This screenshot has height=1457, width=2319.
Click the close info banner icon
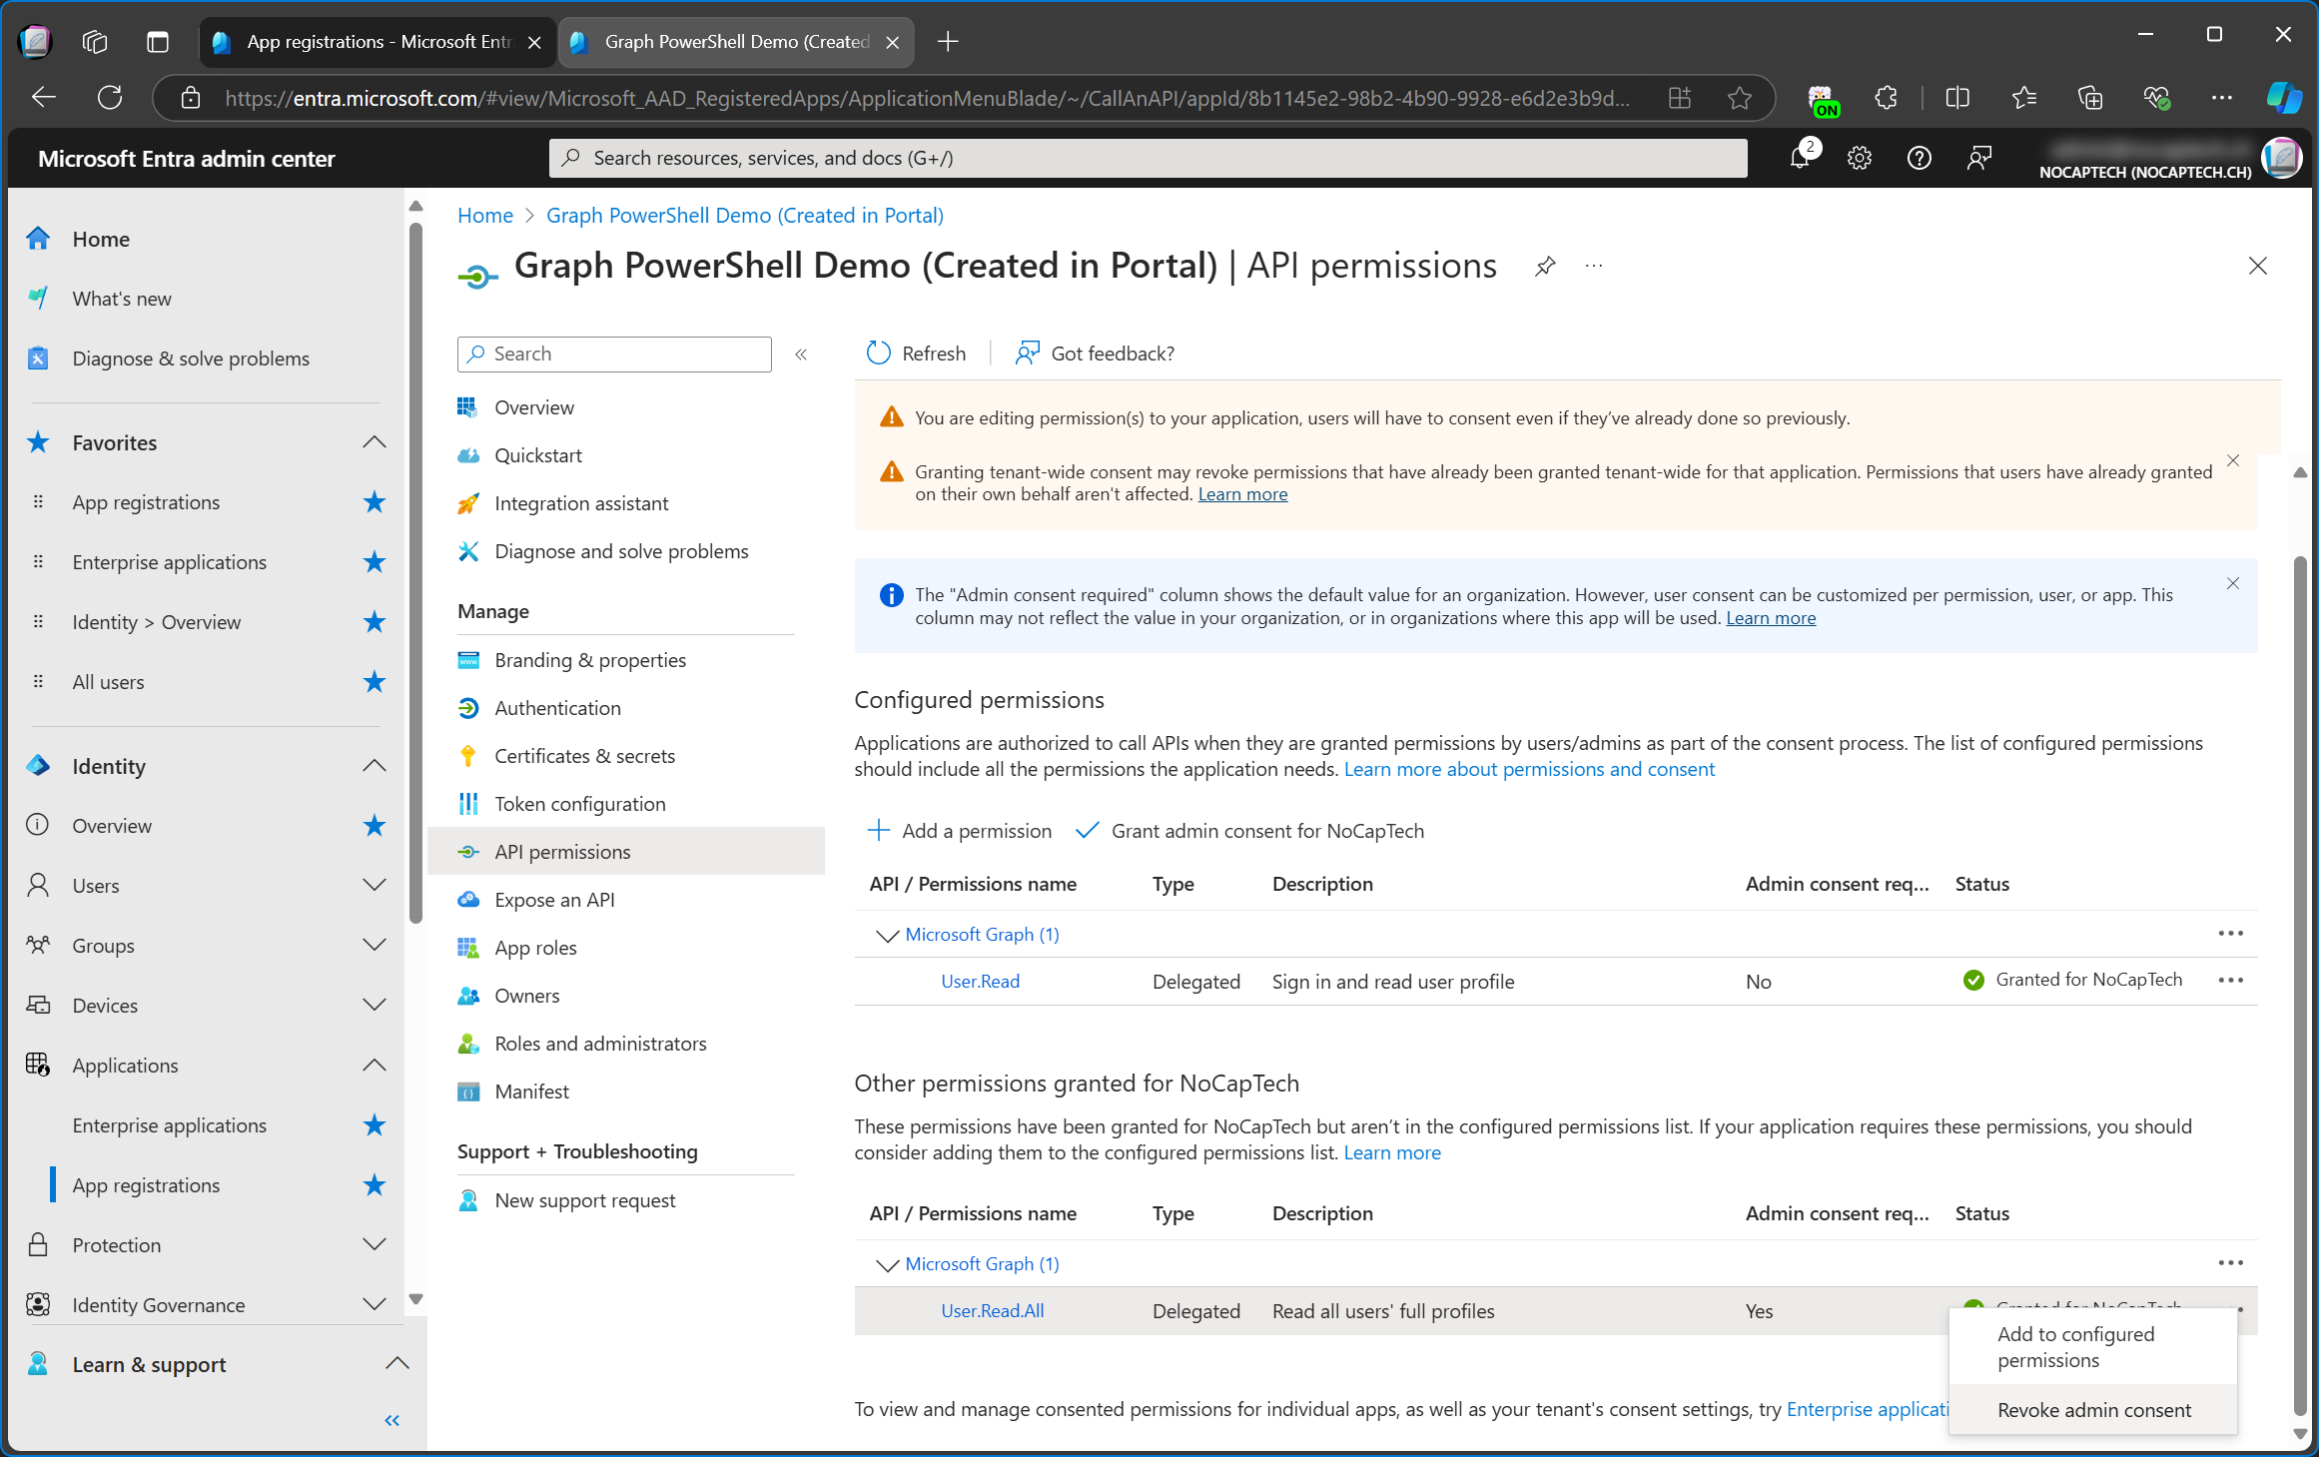(x=2233, y=582)
